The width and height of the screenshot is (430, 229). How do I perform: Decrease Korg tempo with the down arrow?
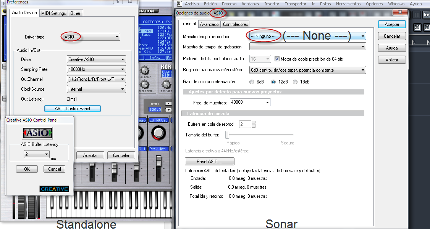(169, 110)
